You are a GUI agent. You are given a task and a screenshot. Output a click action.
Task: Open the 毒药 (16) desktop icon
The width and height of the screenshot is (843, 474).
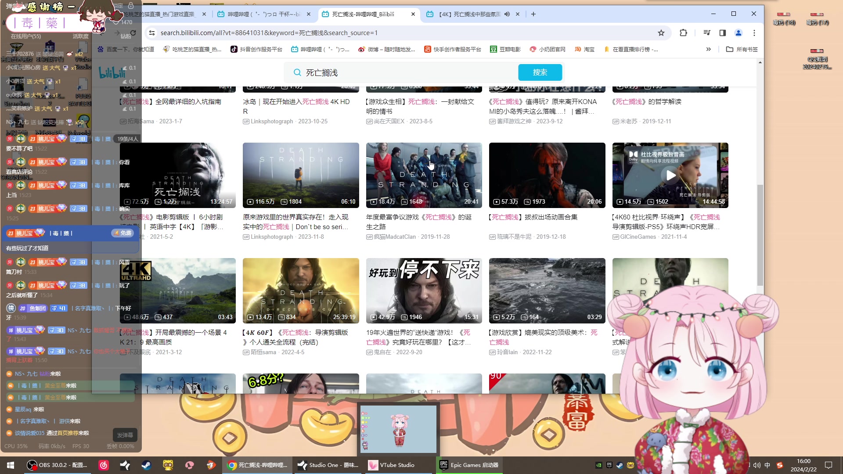[x=784, y=18]
